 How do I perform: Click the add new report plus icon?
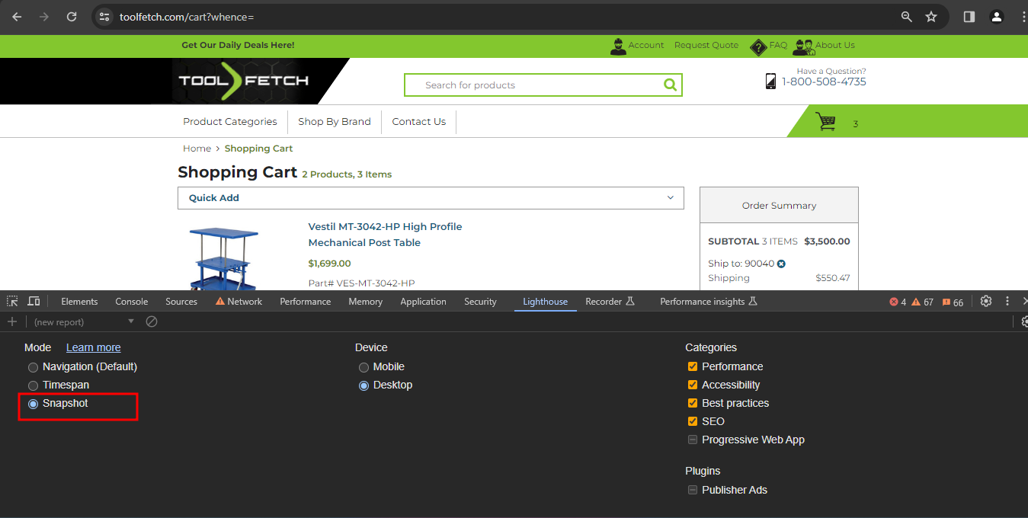(x=12, y=321)
